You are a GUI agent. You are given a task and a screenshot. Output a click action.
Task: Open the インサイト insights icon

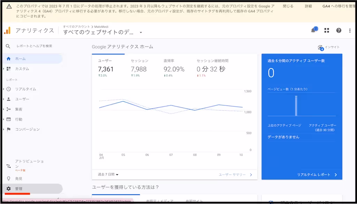(321, 48)
